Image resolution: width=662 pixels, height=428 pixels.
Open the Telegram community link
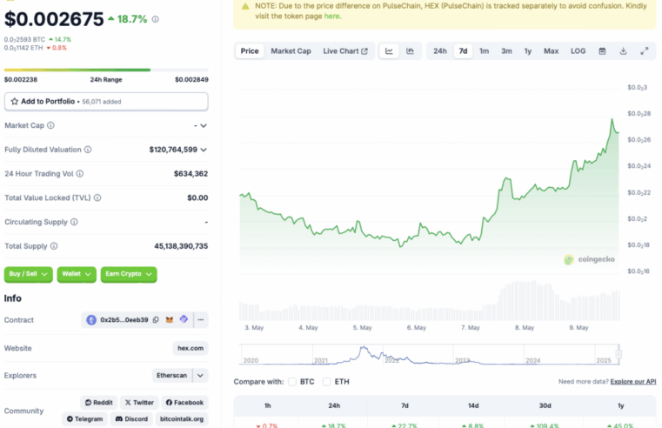pos(85,418)
